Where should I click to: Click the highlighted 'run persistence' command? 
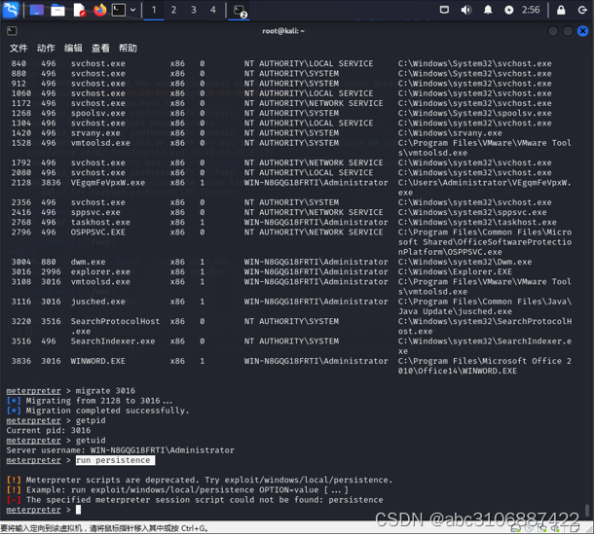[115, 460]
